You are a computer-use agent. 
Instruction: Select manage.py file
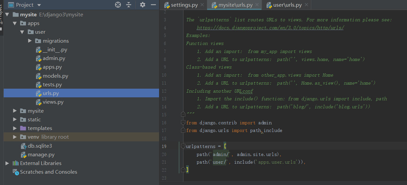41,155
